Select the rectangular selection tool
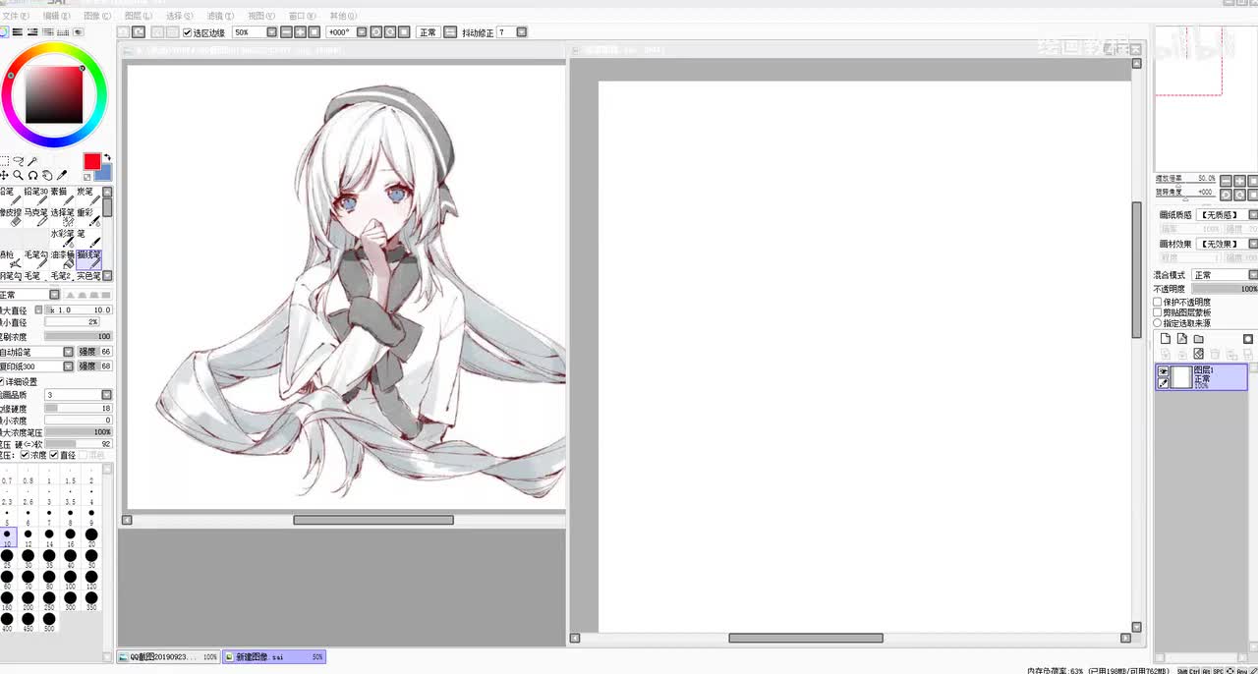Image resolution: width=1258 pixels, height=674 pixels. click(x=4, y=161)
